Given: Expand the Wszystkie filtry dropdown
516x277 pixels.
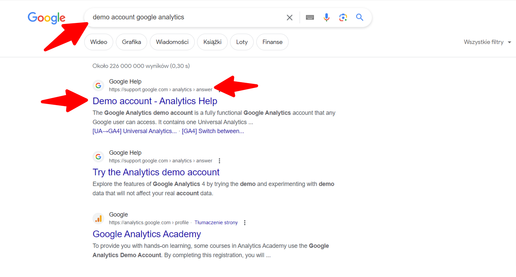Looking at the screenshot, I should 487,42.
